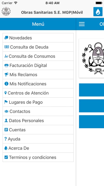
Task: Select the Novedades chat bubble icon
Action: [6, 38]
